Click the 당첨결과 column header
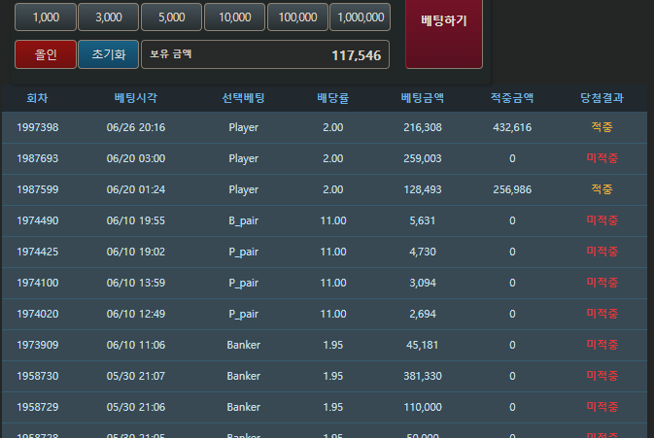This screenshot has width=654, height=438. click(x=602, y=98)
